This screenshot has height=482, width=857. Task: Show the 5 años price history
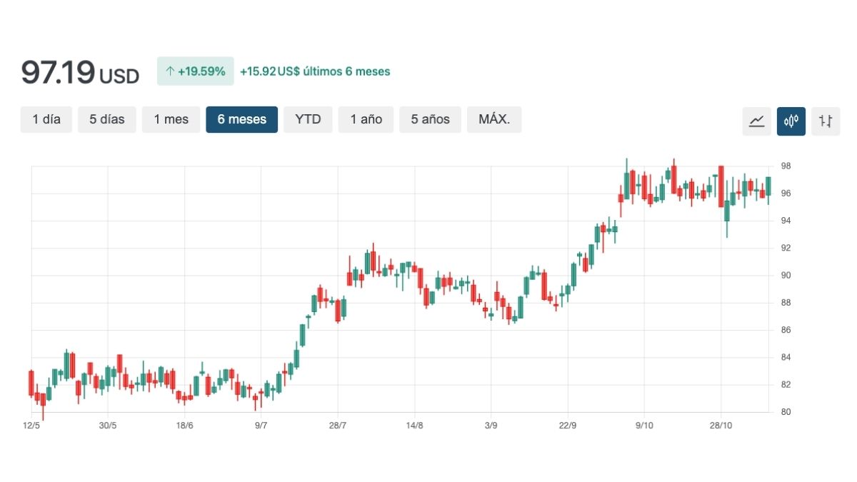coord(430,119)
